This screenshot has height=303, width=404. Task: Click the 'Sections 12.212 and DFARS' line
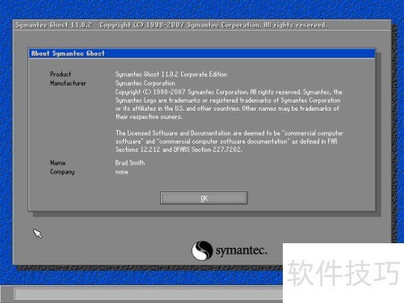point(179,149)
